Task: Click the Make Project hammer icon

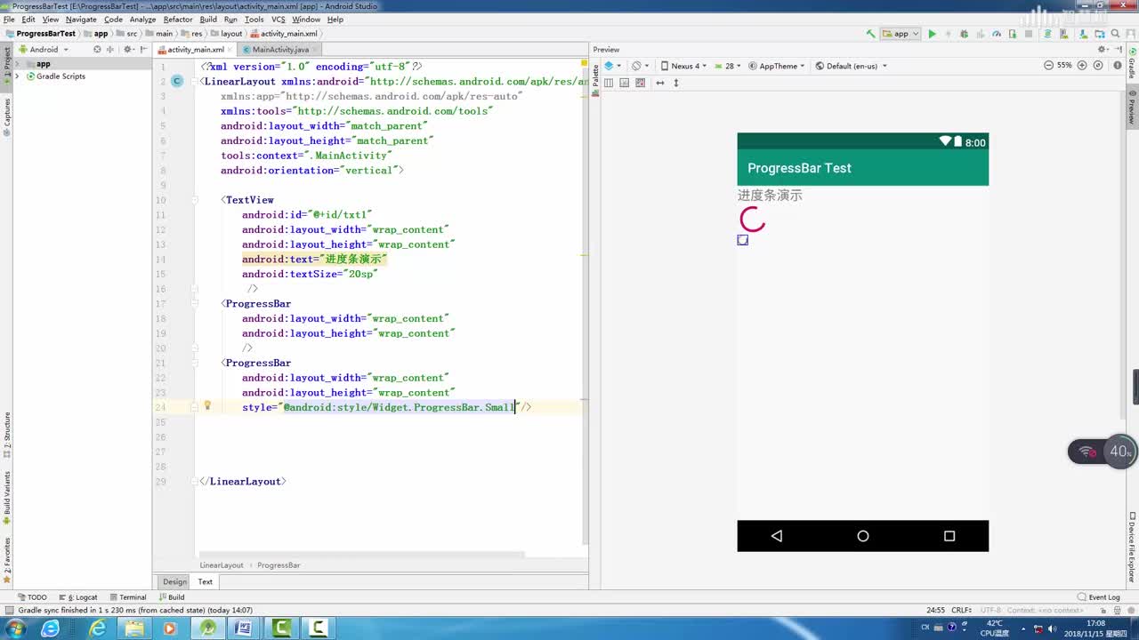Action: click(x=870, y=34)
